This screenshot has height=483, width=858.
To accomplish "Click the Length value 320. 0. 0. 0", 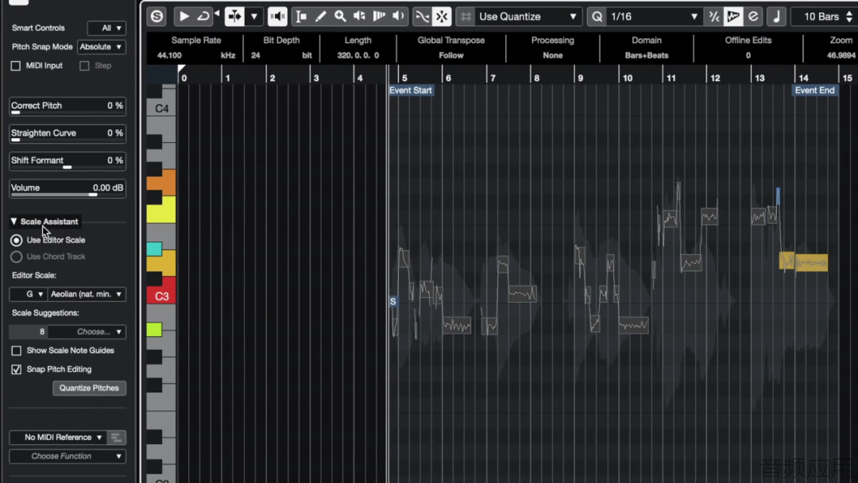I will point(357,56).
